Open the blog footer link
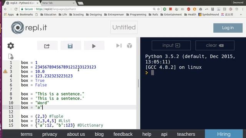The image size is (246, 138). point(99,134)
